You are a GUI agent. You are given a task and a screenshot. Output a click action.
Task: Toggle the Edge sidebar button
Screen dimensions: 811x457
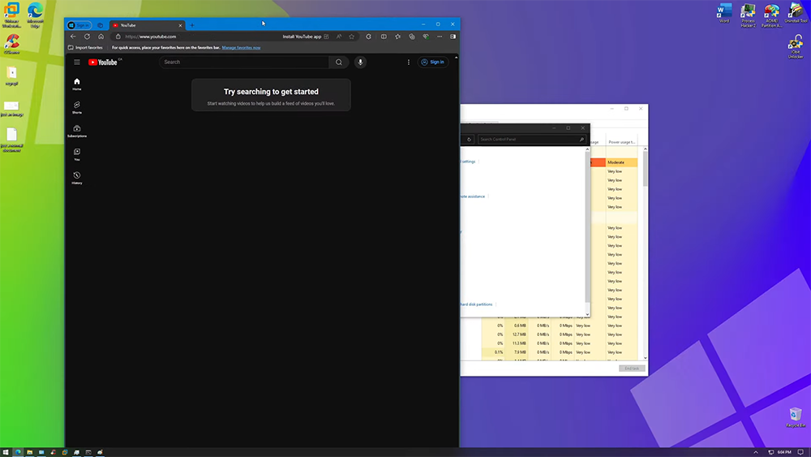[453, 37]
